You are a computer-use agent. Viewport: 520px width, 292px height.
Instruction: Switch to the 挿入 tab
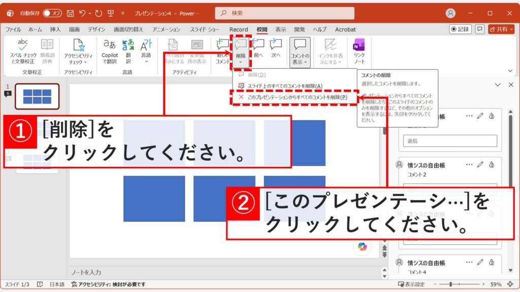[55, 29]
